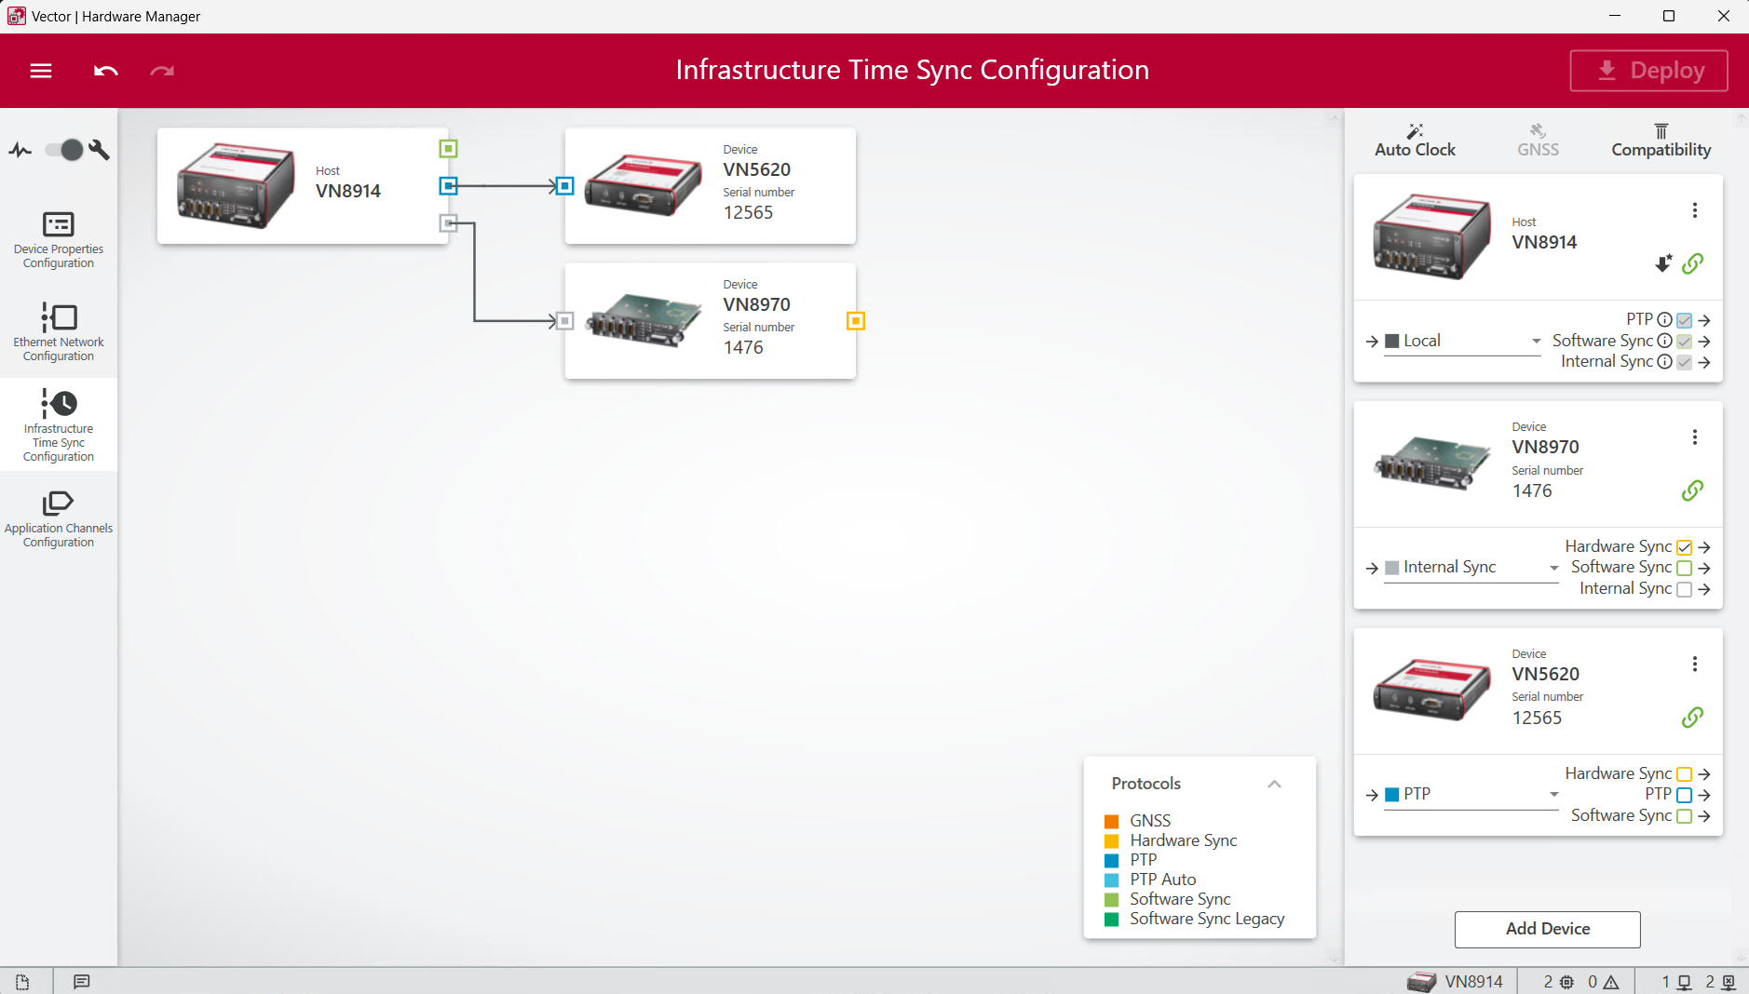This screenshot has width=1749, height=994.
Task: Open the hamburger main menu
Action: [x=41, y=71]
